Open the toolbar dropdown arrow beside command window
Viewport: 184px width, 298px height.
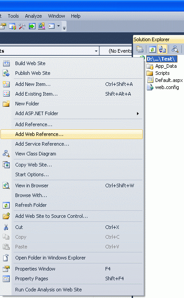59,26
